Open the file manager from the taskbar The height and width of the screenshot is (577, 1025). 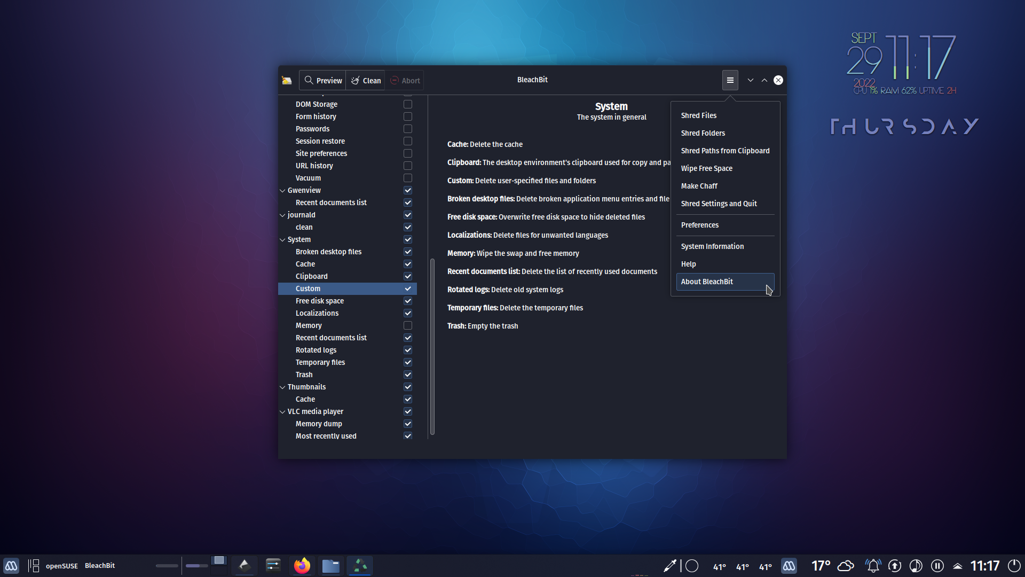pyautogui.click(x=330, y=566)
